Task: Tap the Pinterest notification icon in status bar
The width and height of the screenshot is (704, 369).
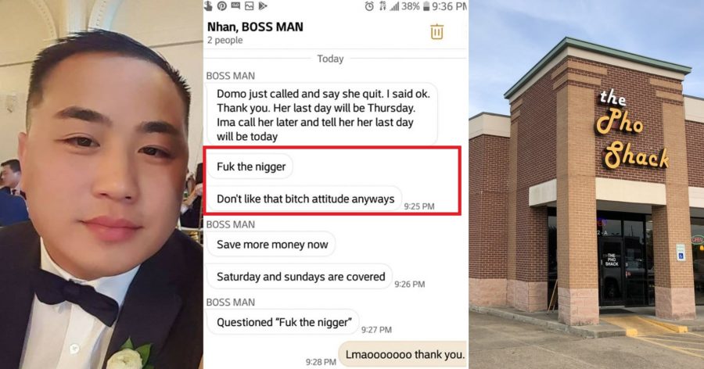Action: coord(222,5)
